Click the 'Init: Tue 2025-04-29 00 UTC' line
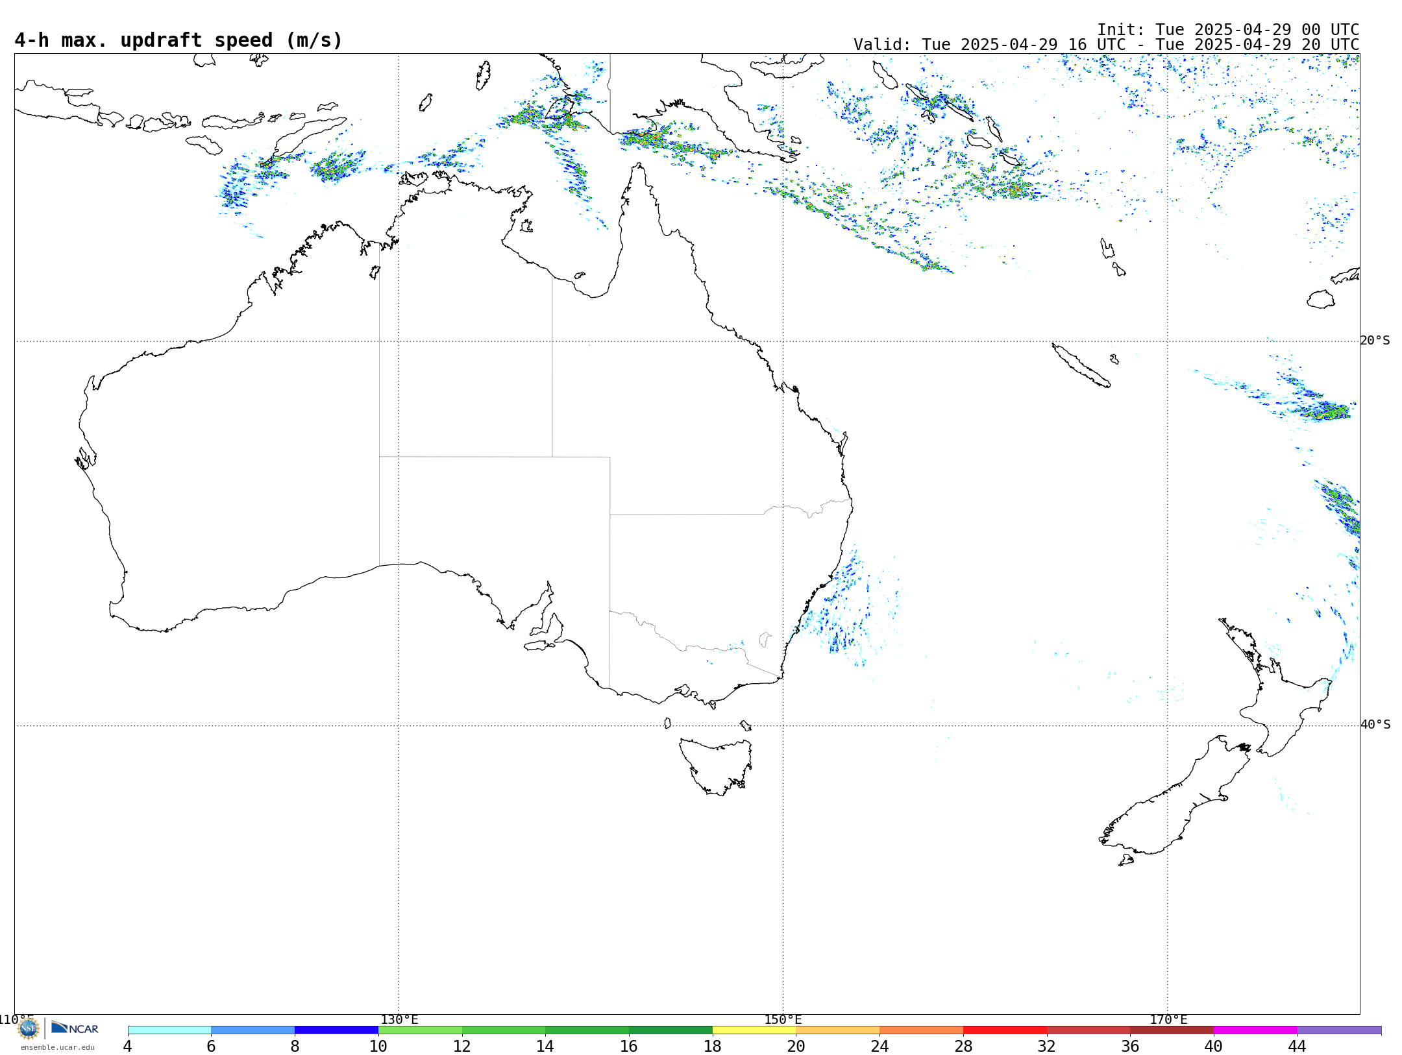This screenshot has height=1055, width=1402. (x=1228, y=30)
